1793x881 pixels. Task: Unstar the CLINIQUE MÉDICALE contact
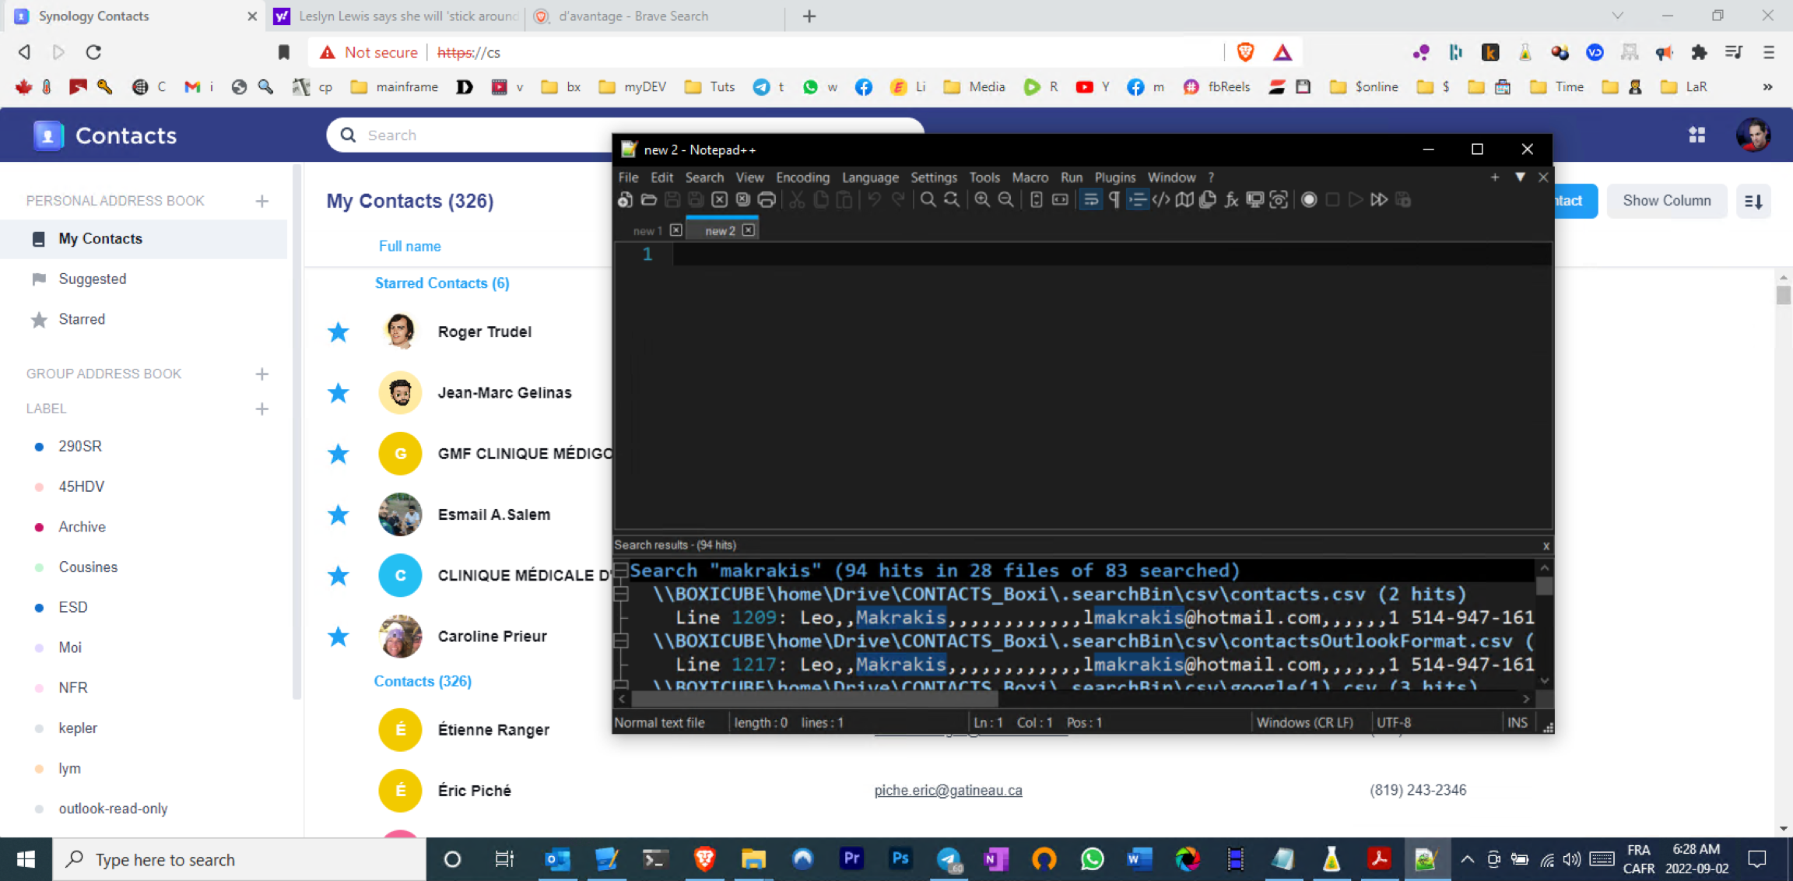[338, 576]
